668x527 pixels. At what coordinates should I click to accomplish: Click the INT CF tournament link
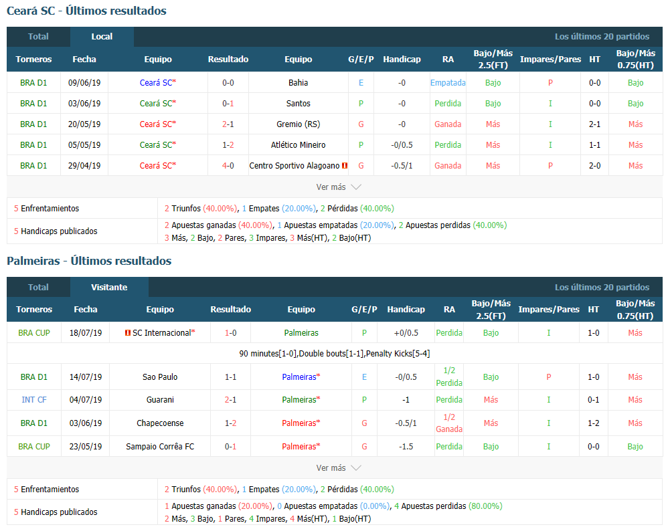[34, 400]
